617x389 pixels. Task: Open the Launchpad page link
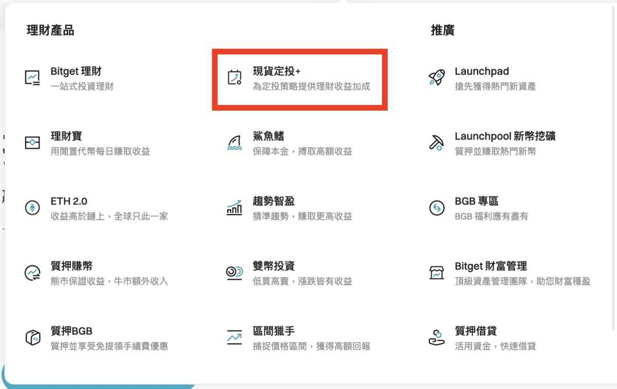[481, 72]
